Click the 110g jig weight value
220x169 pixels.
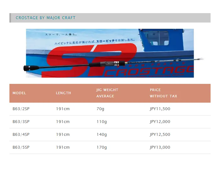coord(102,122)
